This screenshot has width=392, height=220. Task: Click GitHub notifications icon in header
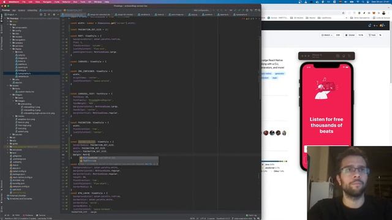coord(369,26)
